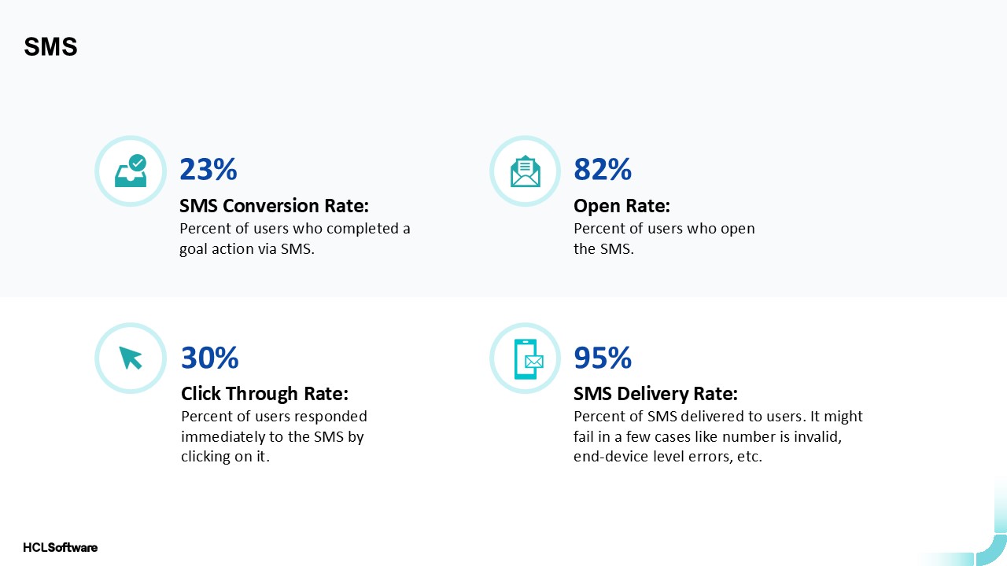The image size is (1007, 566).
Task: Click the Click Through Rate heading
Action: pos(264,393)
